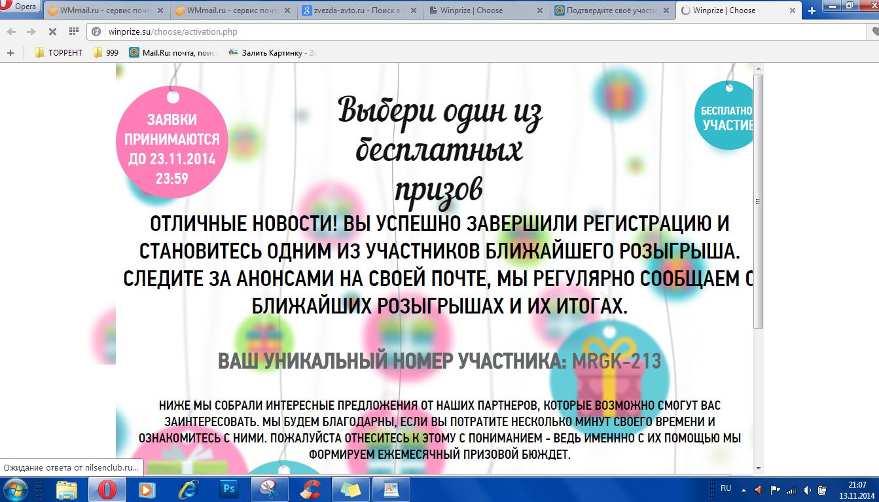879x502 pixels.
Task: Open the Mail.Ru bookmark
Action: 173,52
